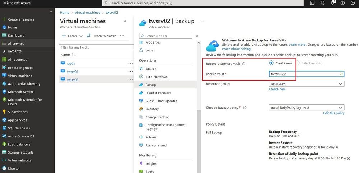
Task: Click the Backup vault name field
Action: point(306,74)
